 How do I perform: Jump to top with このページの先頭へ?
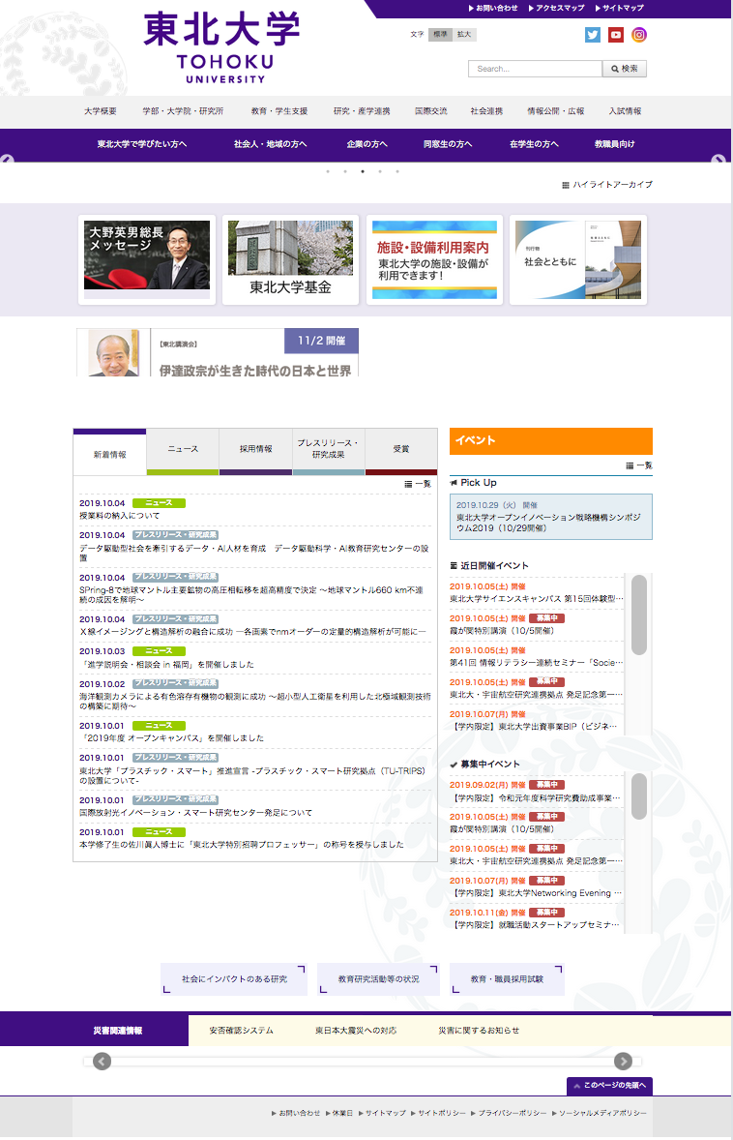[x=610, y=1086]
